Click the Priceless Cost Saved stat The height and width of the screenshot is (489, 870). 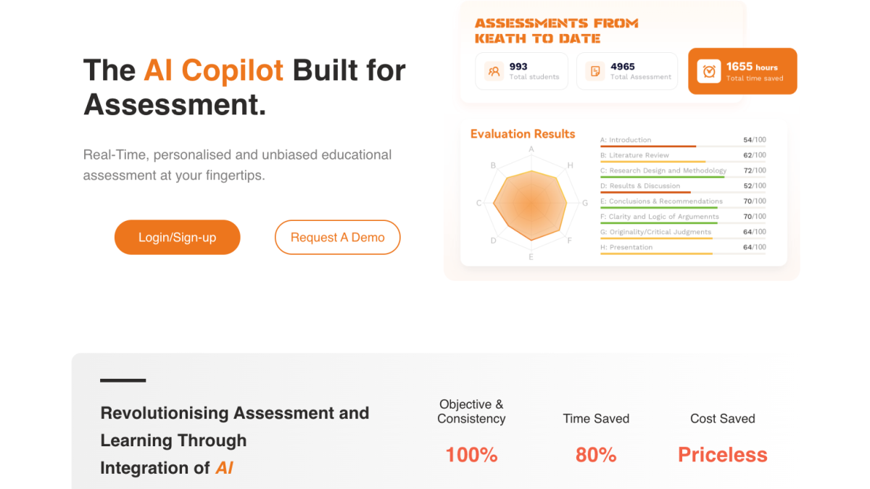[722, 455]
